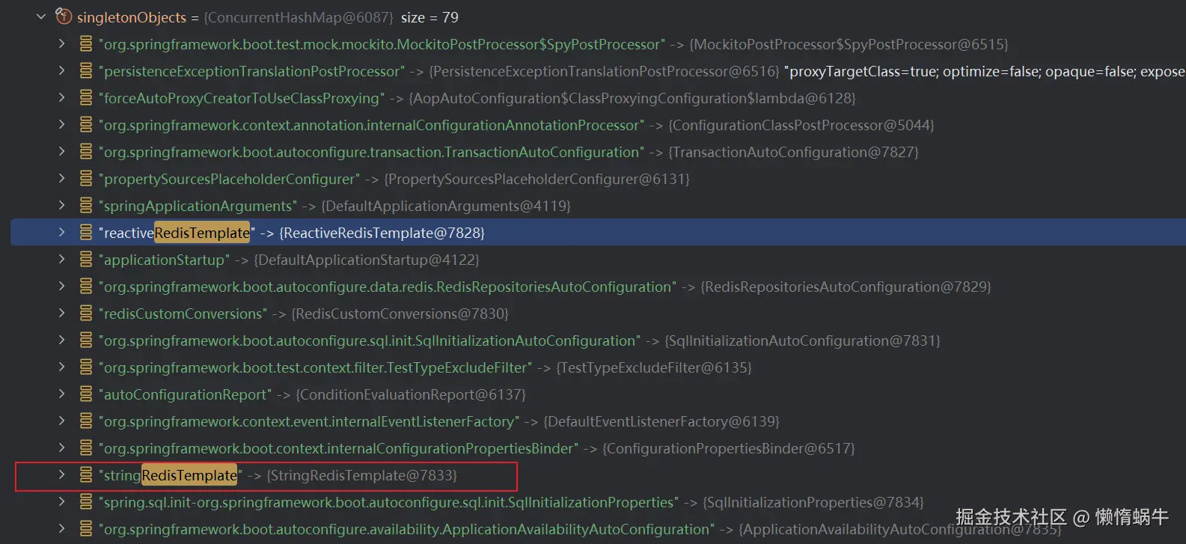Expand redisCustomConversions entry
Viewport: 1186px width, 544px height.
(62, 313)
